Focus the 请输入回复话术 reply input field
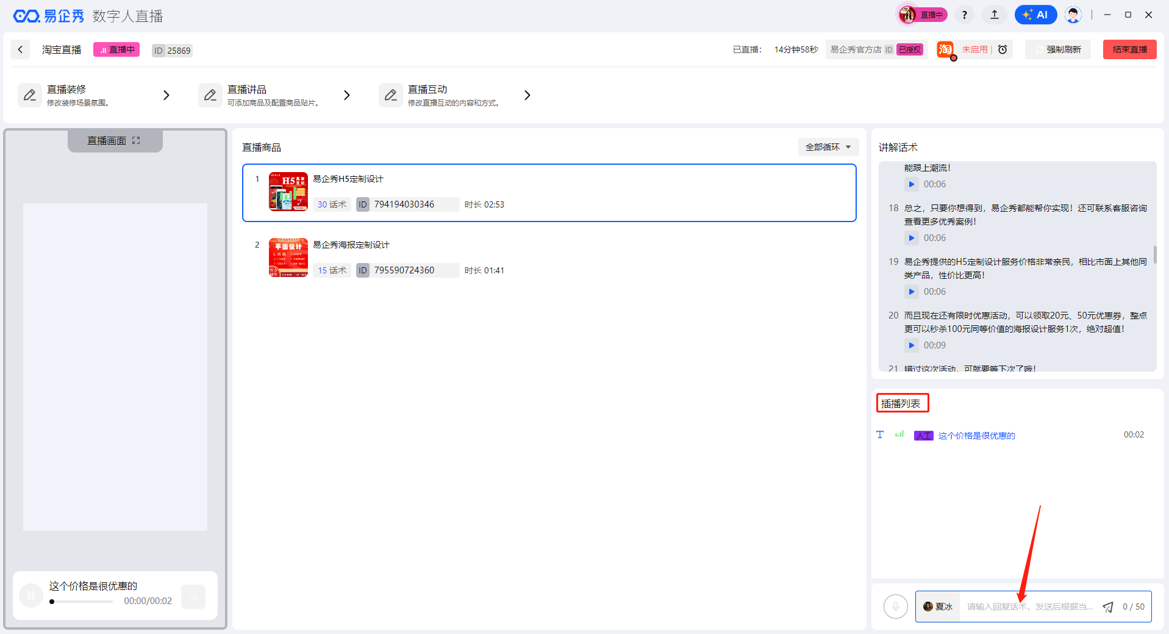 (x=1029, y=607)
